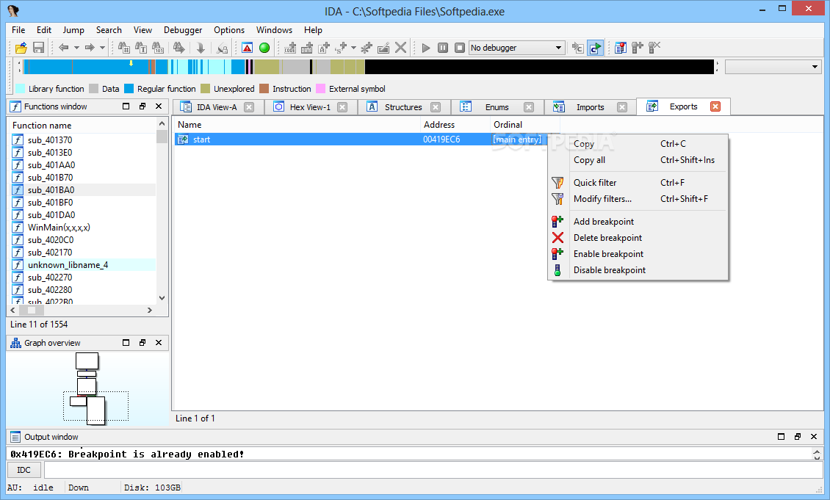Switch to the Structures tab
830x500 pixels.
[403, 107]
